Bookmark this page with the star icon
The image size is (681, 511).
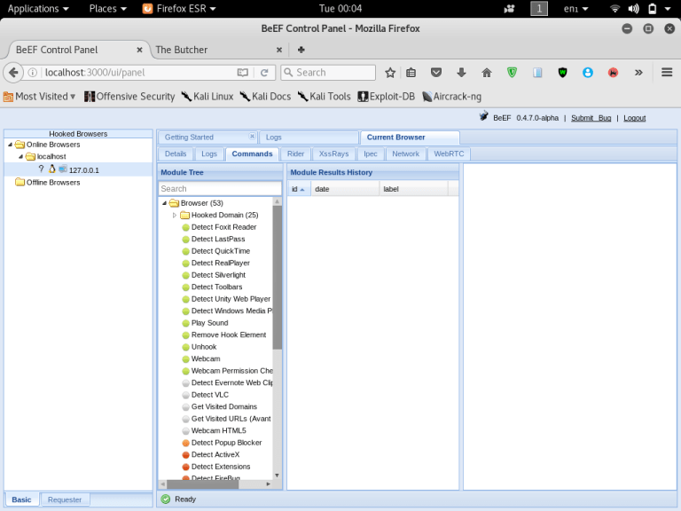(390, 73)
